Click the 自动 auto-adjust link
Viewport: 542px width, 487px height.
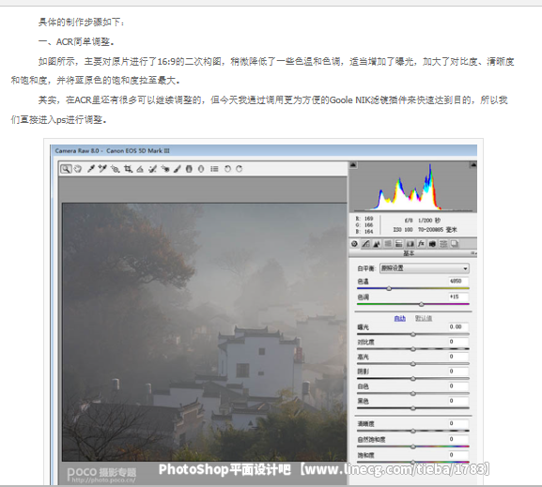400,318
